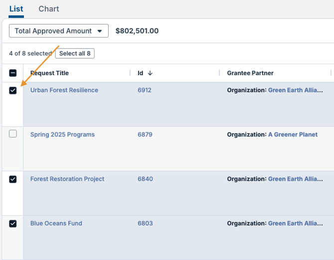
Task: Open the Forest Restoration Project link
Action: click(x=67, y=179)
